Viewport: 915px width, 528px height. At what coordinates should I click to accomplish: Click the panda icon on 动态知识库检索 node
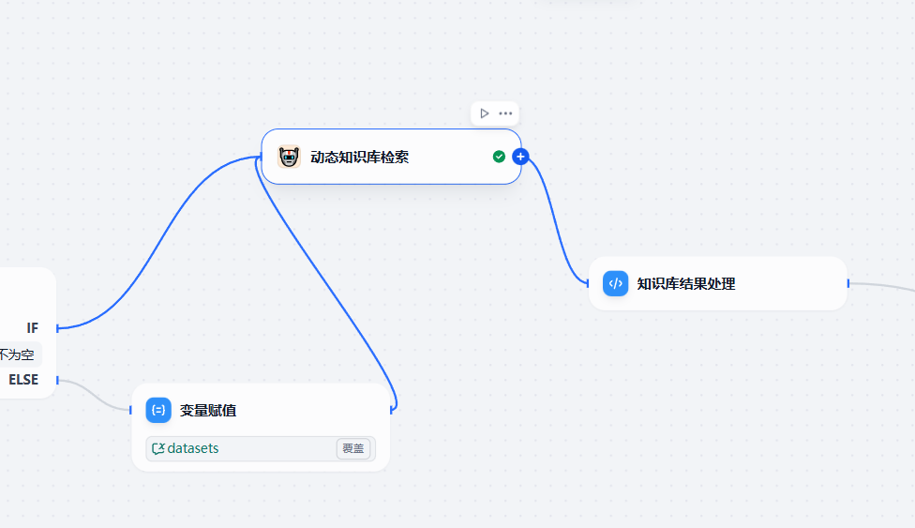[290, 157]
